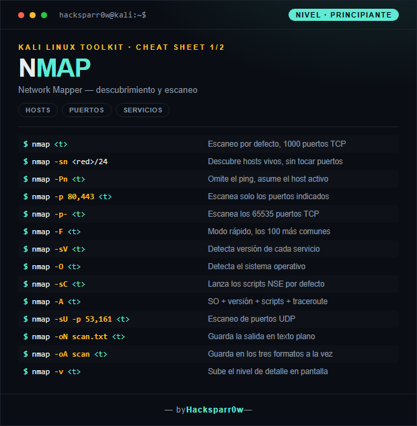
Task: Click the Hacksparr0w author name in footer
Action: [x=215, y=410]
